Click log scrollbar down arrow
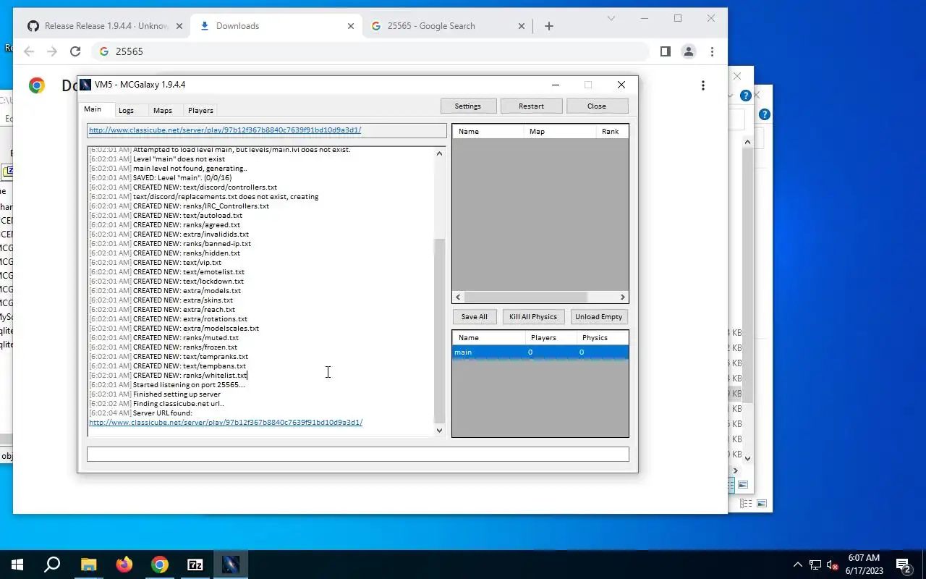Image resolution: width=926 pixels, height=579 pixels. click(439, 430)
